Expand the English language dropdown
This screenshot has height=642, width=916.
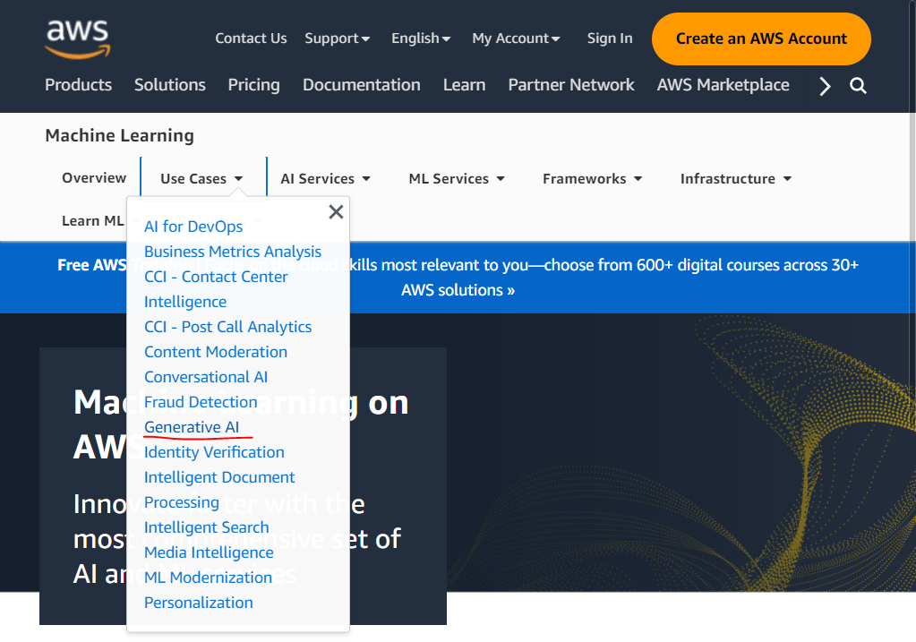(x=421, y=39)
